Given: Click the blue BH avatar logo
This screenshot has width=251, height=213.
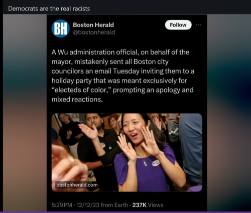Looking at the screenshot, I should (61, 28).
